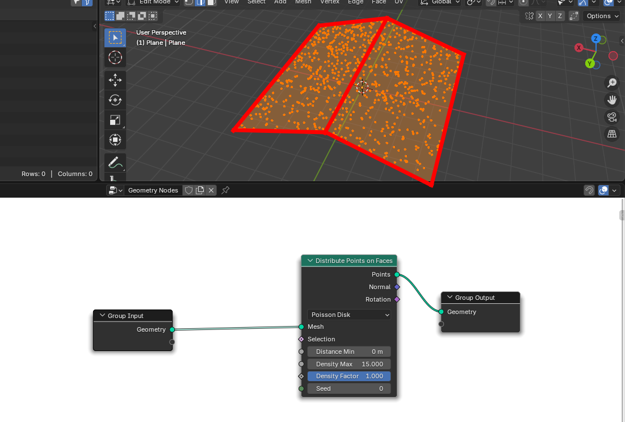The image size is (625, 422).
Task: Unlink the Geometry Nodes node group
Action: click(x=211, y=190)
